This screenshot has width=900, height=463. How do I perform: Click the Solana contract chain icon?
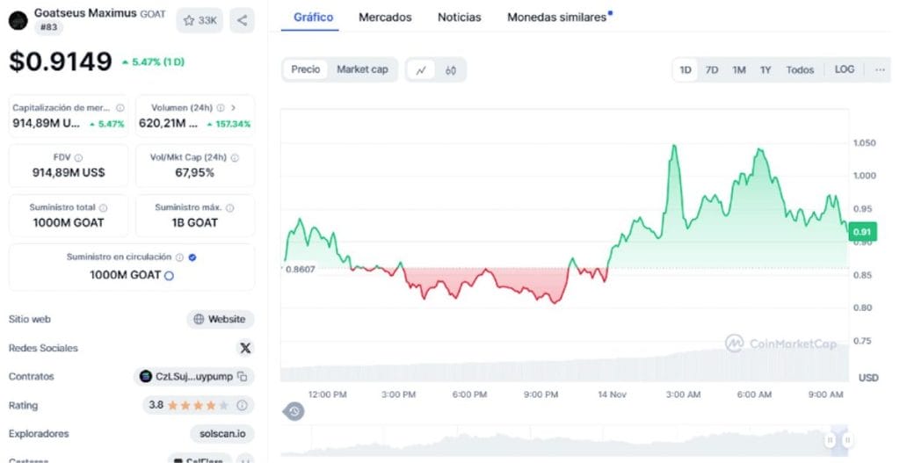tap(146, 376)
